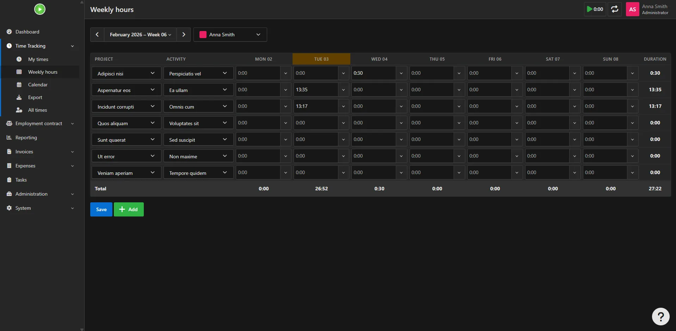Open the Omnis cum activity dropdown
This screenshot has height=331, width=676.
click(198, 106)
